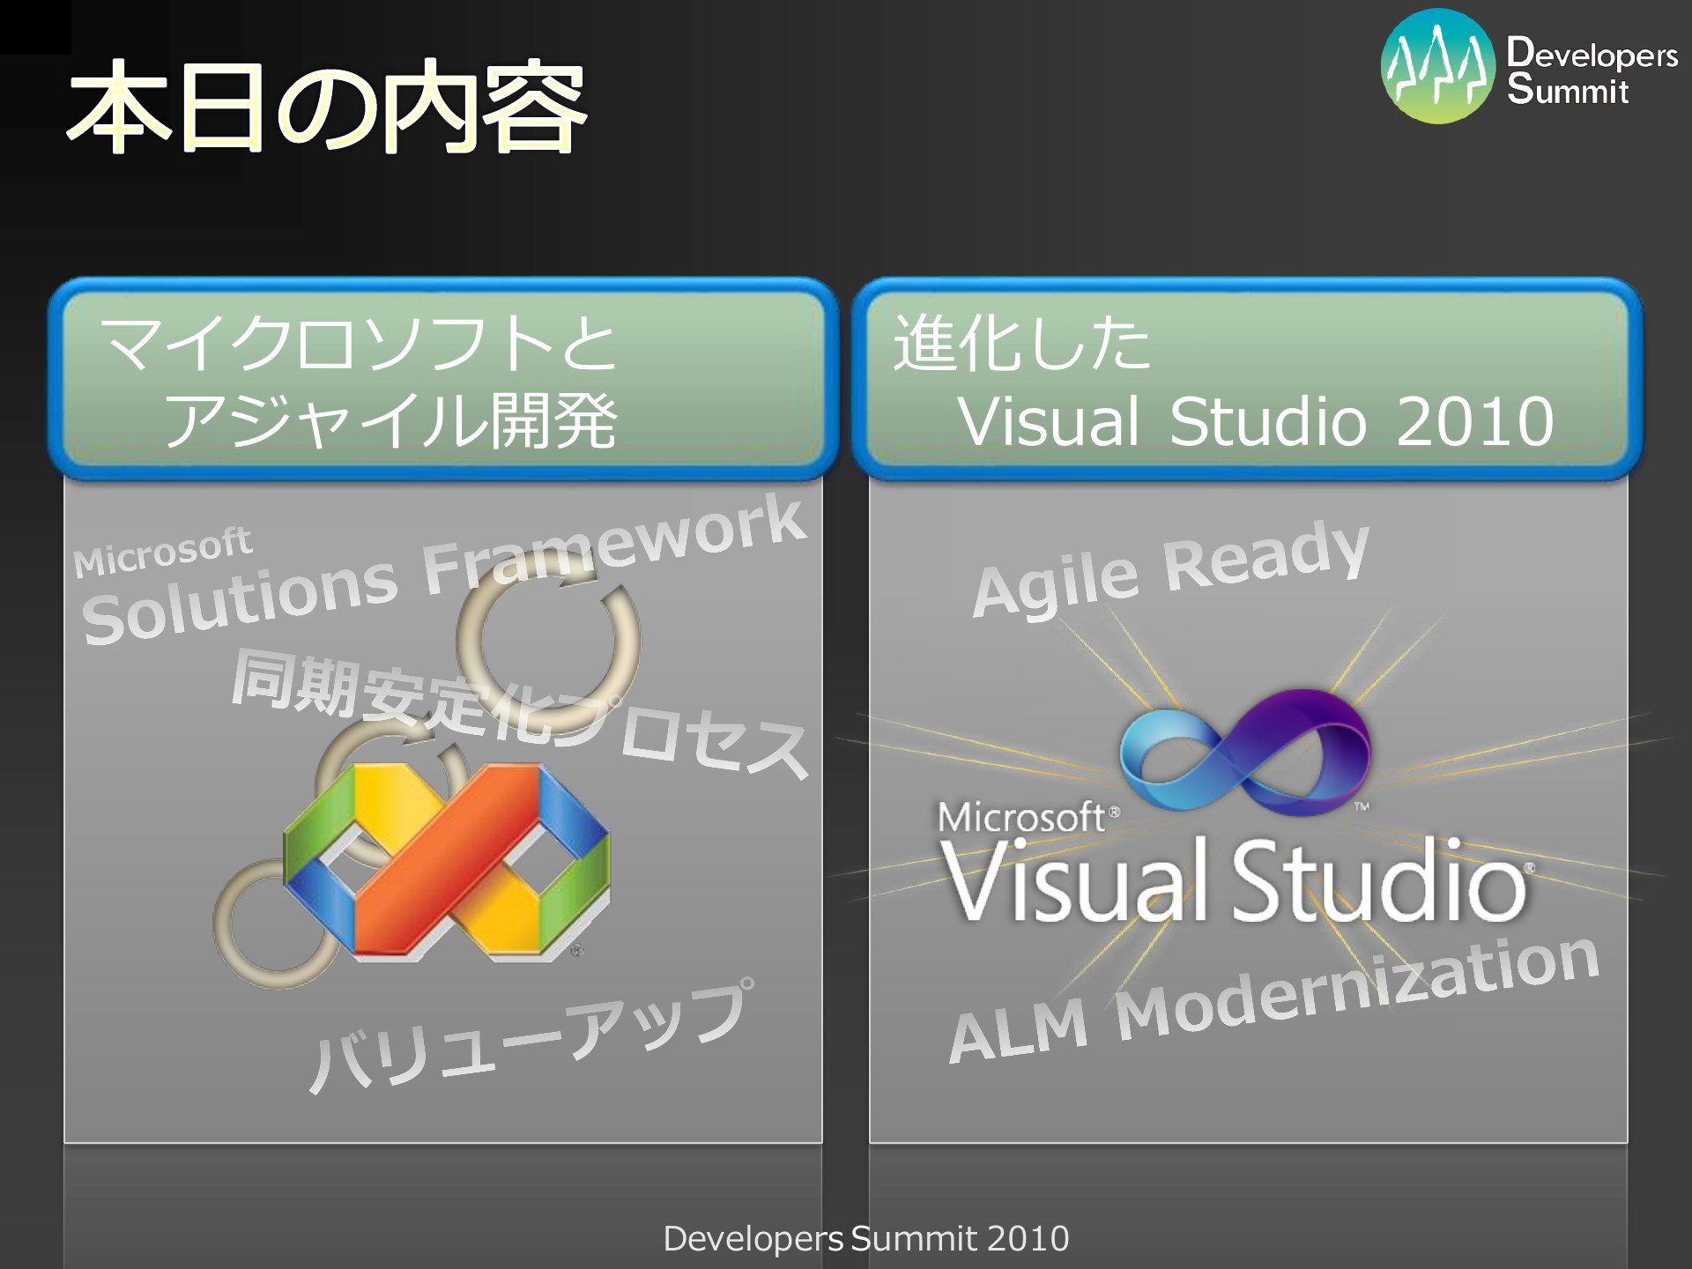Click the 'Developers Summit 2010' footer text
Image resolution: width=1692 pixels, height=1269 pixels.
[x=865, y=1238]
